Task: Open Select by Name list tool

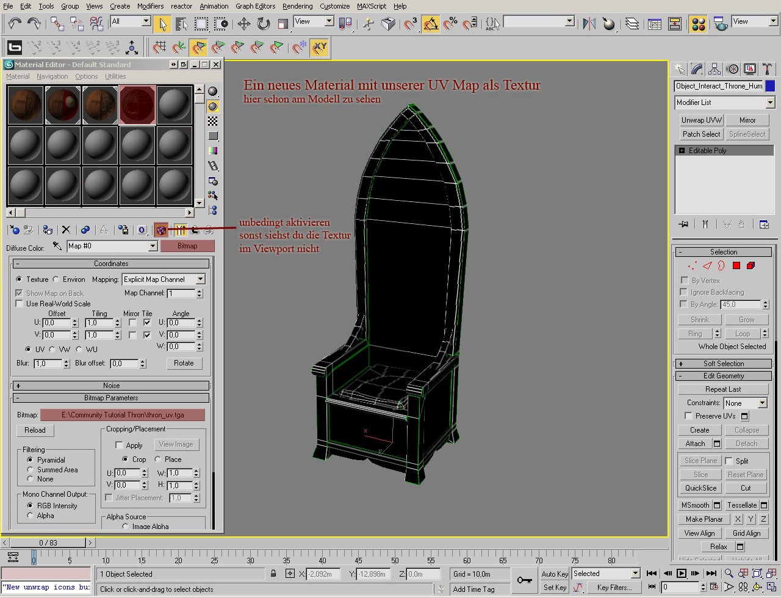Action: [x=181, y=24]
